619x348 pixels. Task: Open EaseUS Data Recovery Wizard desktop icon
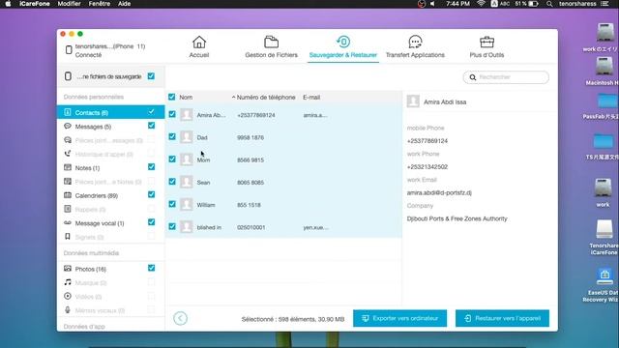[604, 285]
